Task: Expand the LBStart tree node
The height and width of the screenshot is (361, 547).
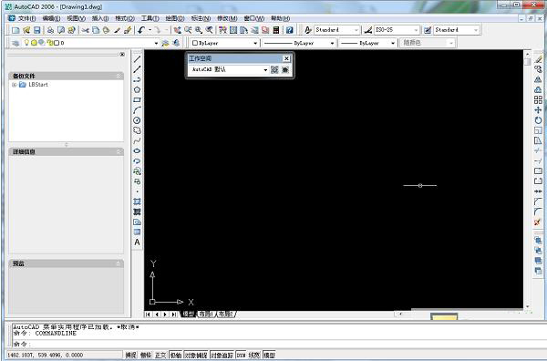Action: 15,85
